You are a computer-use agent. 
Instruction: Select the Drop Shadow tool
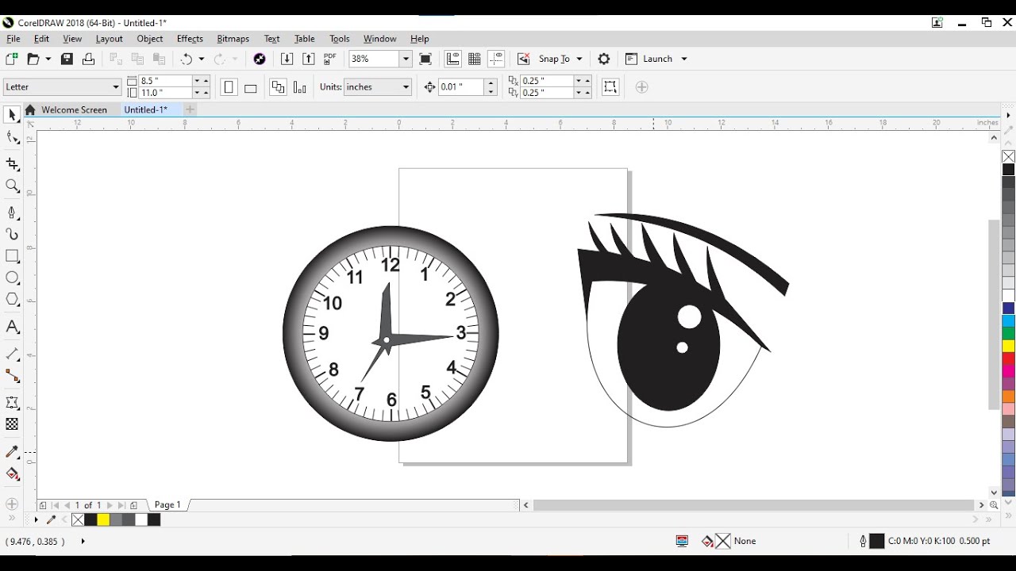[x=12, y=403]
